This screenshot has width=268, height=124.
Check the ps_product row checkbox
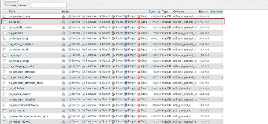pos(5,33)
